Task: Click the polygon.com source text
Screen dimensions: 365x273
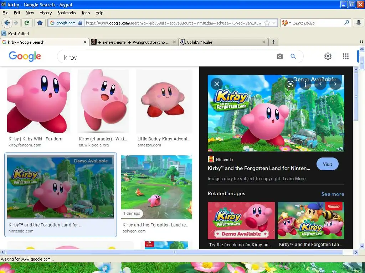Action: (134, 231)
